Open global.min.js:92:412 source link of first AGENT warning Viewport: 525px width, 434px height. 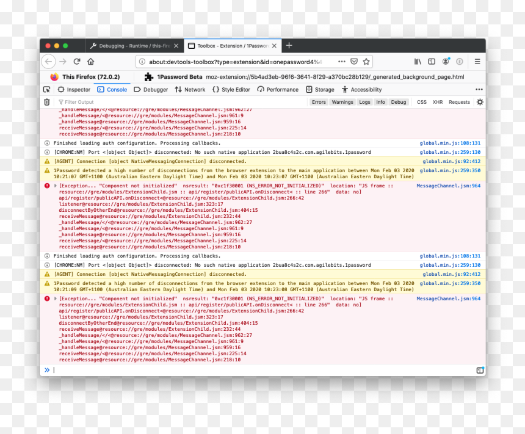[451, 161]
